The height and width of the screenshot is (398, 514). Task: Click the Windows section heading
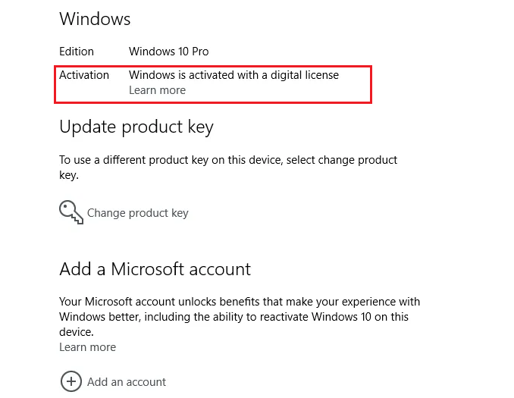tap(95, 19)
